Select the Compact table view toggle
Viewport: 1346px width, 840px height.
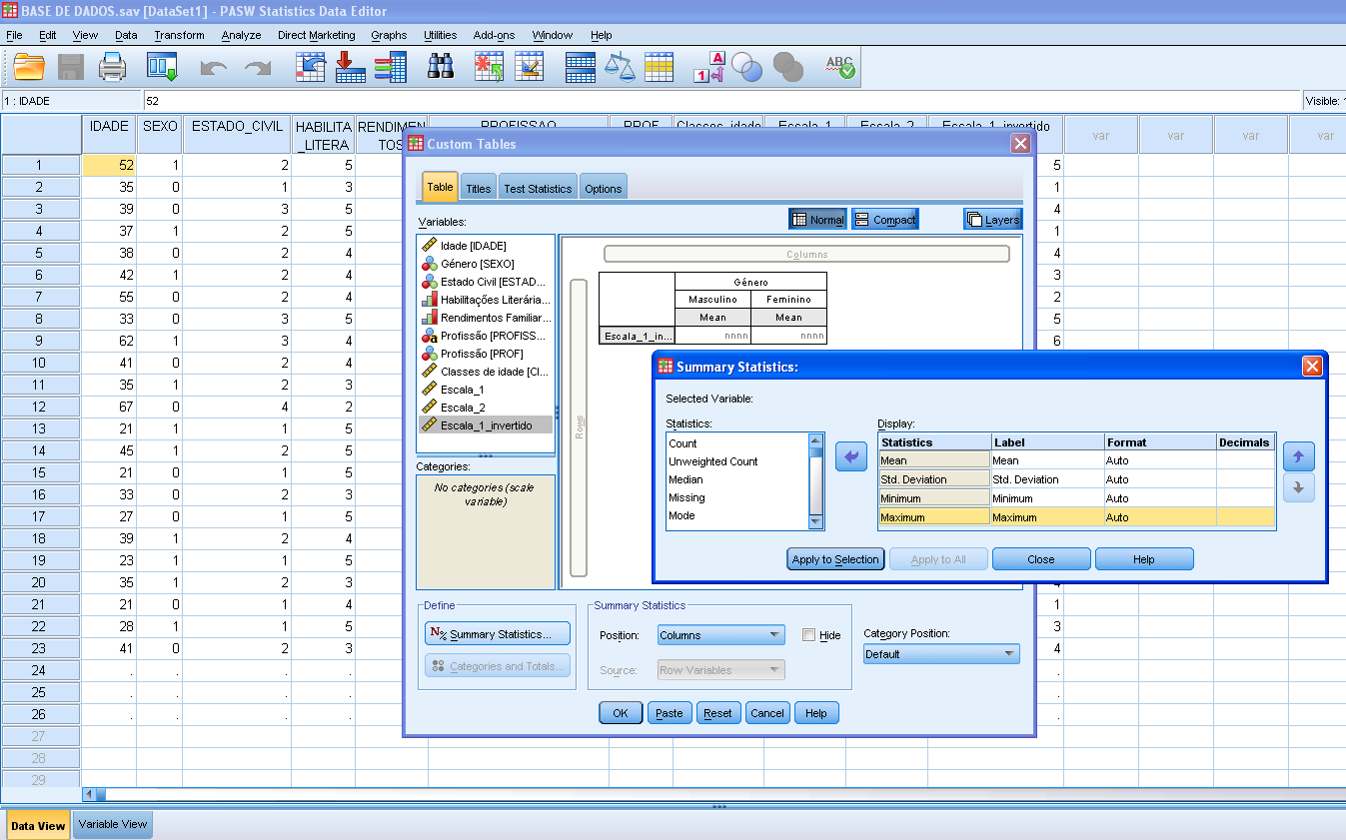click(884, 219)
